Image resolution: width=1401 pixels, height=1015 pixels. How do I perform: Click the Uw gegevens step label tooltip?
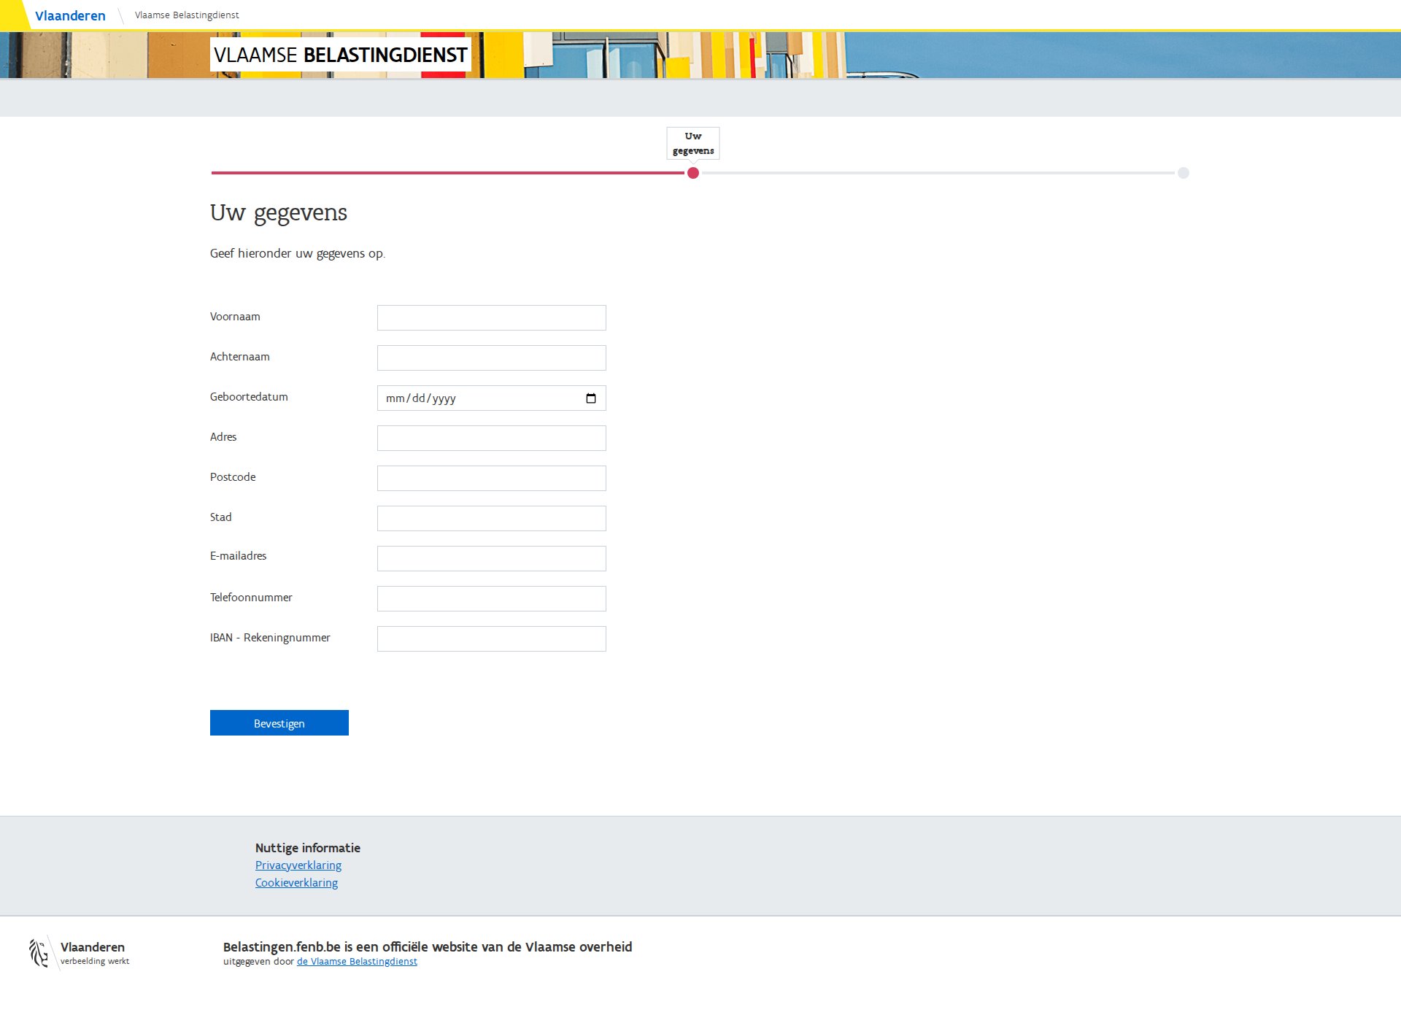(x=692, y=143)
